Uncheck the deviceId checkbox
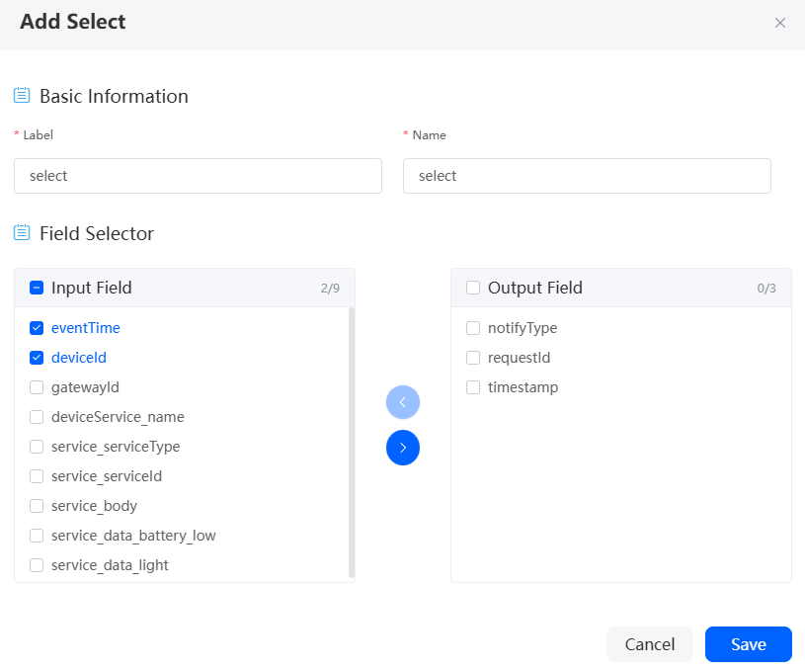This screenshot has height=669, width=805. coord(37,358)
